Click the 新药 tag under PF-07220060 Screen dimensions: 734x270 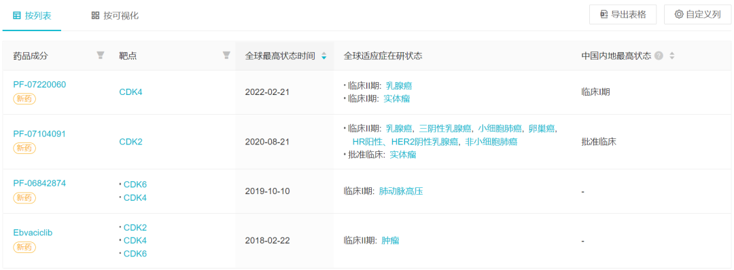click(24, 99)
